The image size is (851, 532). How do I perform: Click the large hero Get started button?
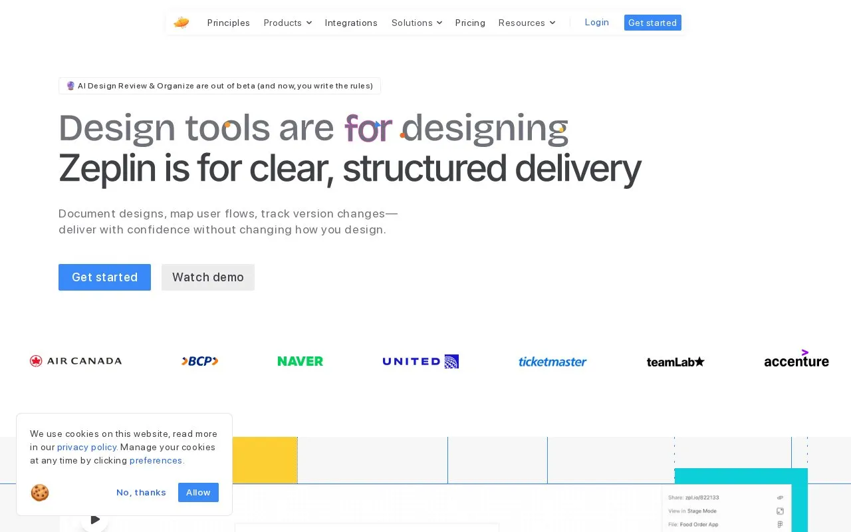click(x=104, y=277)
